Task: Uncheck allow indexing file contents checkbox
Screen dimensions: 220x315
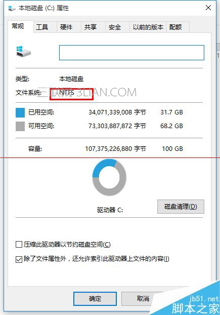Action: coord(19,259)
